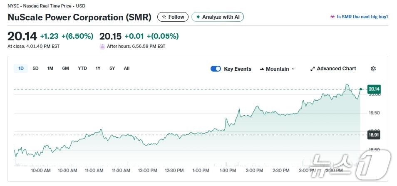Viewport: 397px width, 186px height.
Task: Expand the Mountain chart type dropdown
Action: (x=293, y=69)
